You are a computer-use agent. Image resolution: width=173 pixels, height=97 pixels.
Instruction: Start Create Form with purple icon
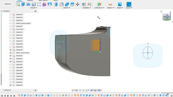tap(44, 4)
